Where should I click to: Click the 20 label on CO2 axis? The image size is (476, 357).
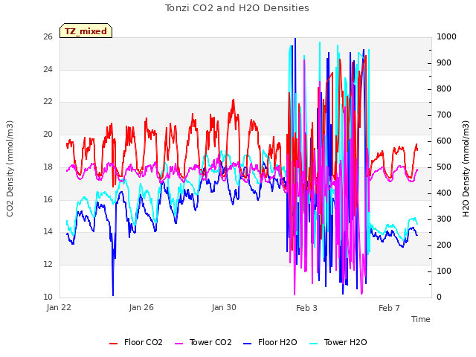pos(48,134)
